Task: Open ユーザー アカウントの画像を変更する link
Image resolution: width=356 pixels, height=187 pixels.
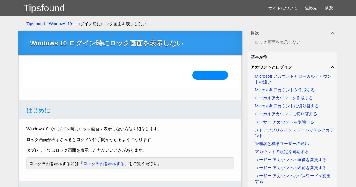Action: (x=291, y=160)
